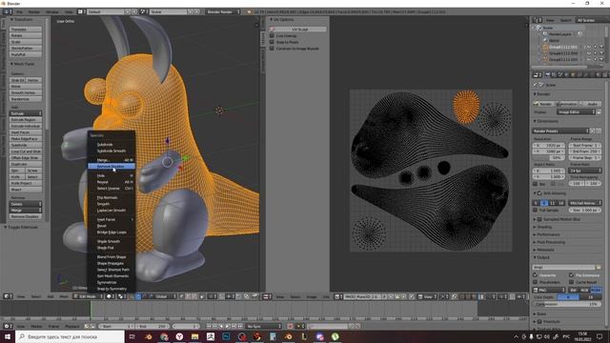Open the No Sync playback dropdown
The height and width of the screenshot is (343, 610).
tap(263, 326)
